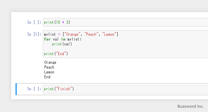The image size is (208, 112).
Task: Click the mylist assignment code line
Action: tap(81, 34)
